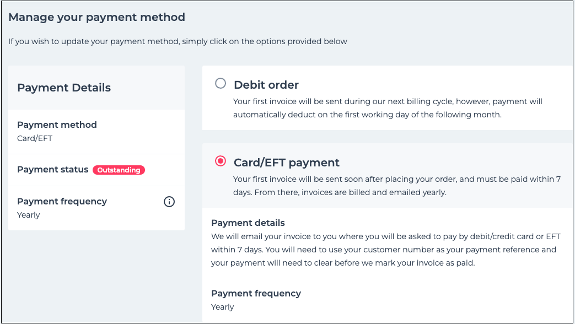
Task: Click the sidebar Payment frequency label
Action: tap(62, 201)
